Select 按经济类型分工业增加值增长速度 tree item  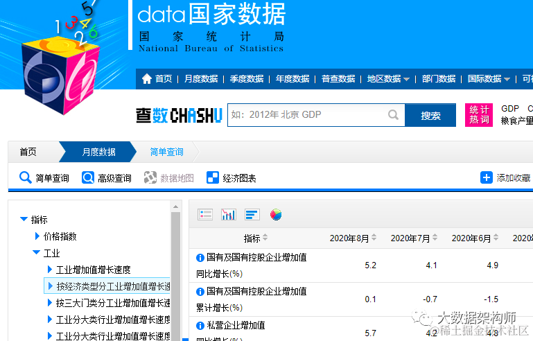click(107, 286)
